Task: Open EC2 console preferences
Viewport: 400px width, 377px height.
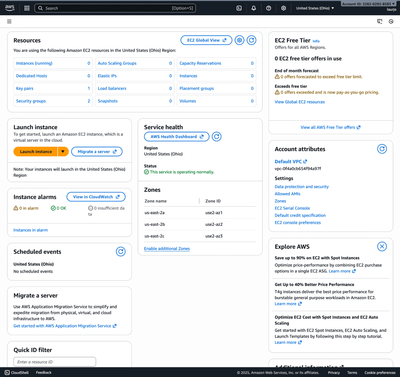Action: click(x=298, y=223)
